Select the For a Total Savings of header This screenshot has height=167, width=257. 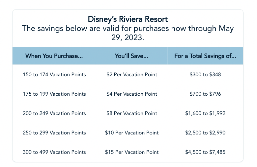coord(205,56)
